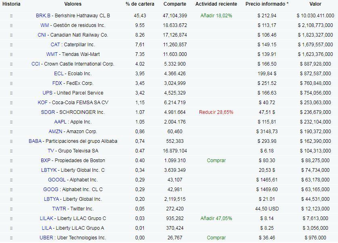Open the BABA ticker link

pyautogui.click(x=35, y=141)
